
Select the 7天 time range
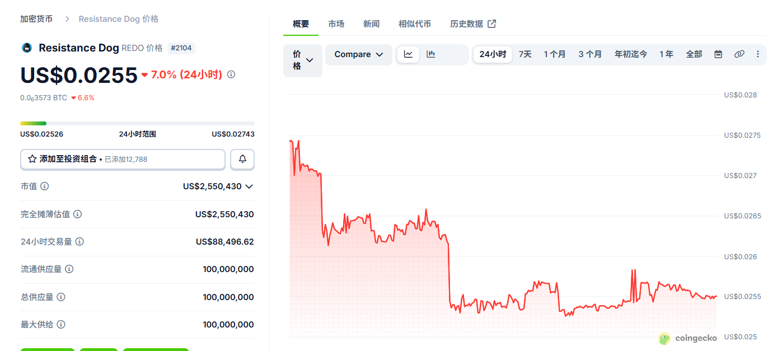pyautogui.click(x=525, y=54)
